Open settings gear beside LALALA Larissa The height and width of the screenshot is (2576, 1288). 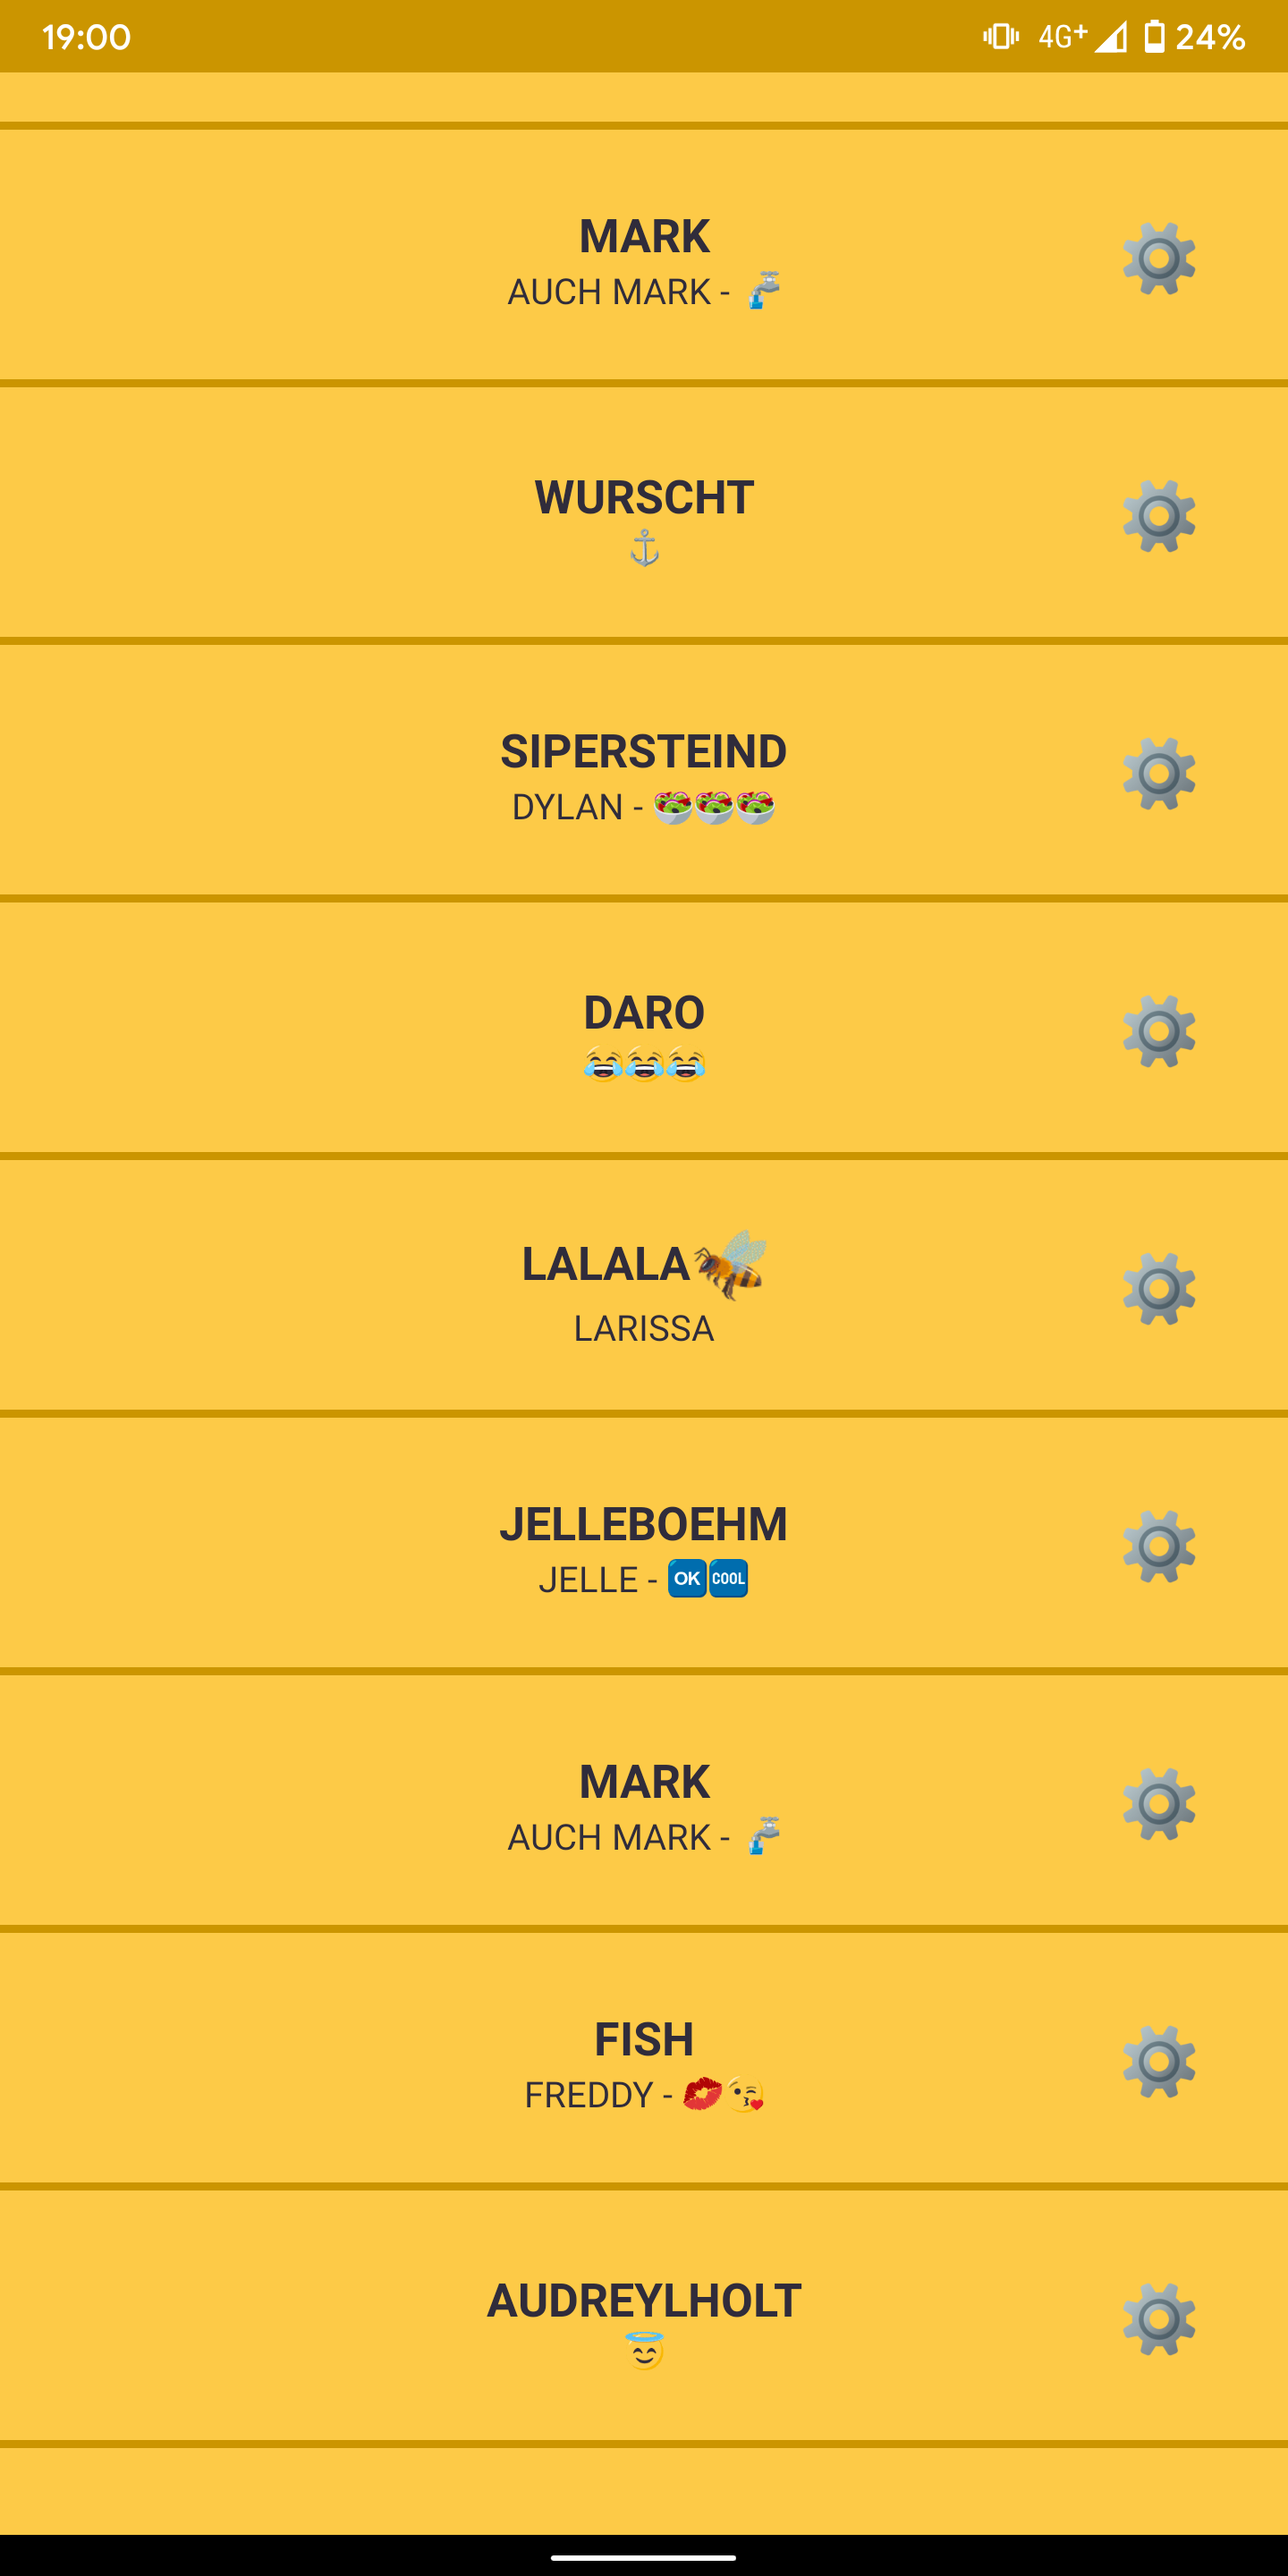pos(1159,1289)
